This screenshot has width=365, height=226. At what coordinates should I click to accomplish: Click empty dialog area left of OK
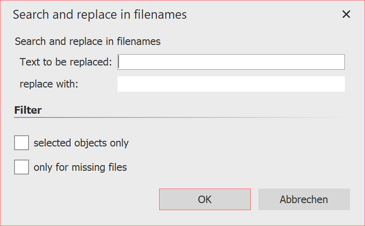pyautogui.click(x=84, y=199)
